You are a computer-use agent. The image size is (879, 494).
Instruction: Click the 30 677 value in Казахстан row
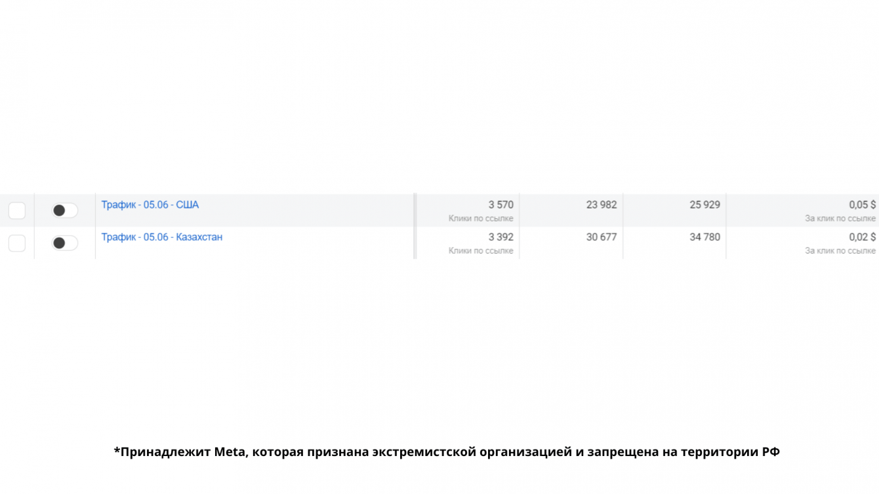point(601,237)
